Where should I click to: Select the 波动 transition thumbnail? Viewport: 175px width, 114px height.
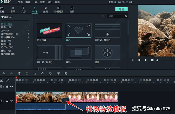coord(107,52)
